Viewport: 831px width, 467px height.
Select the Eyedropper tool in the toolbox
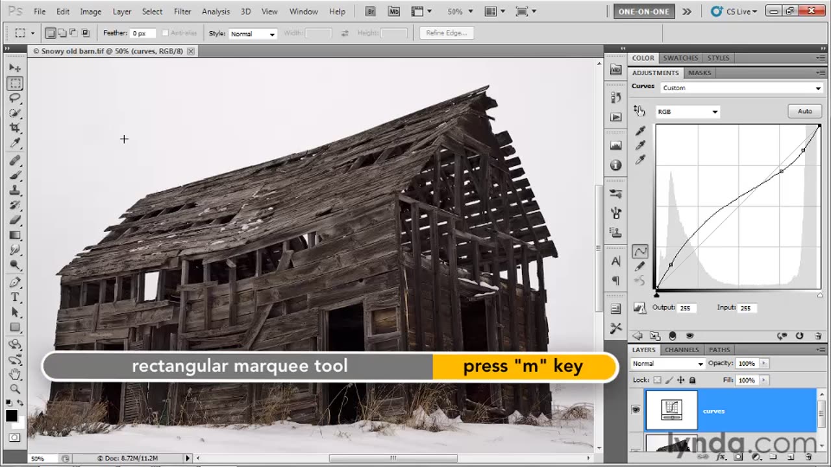15,143
